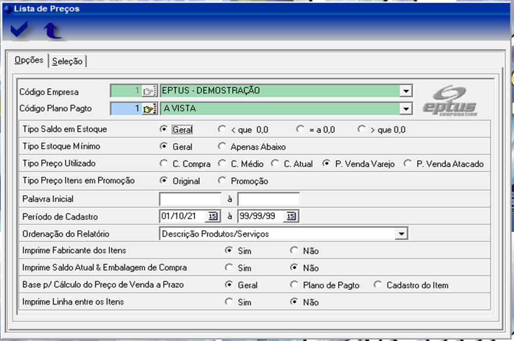Screen dimensions: 514x341
Task: Click the confirm checkmark toolbar icon
Action: (20, 30)
